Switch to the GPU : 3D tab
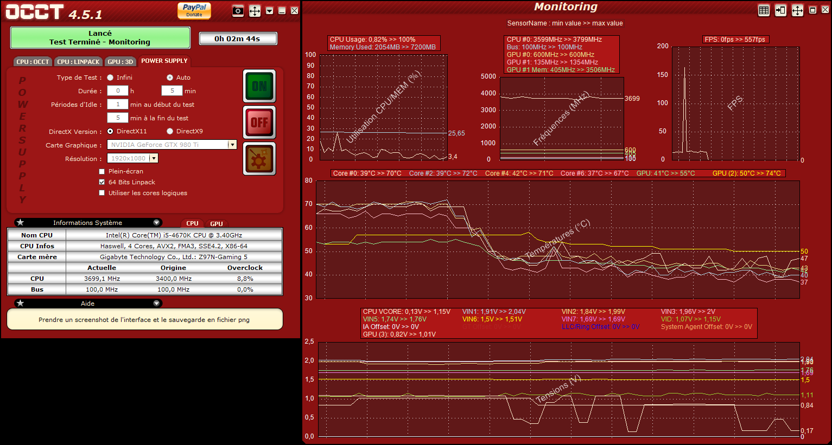This screenshot has width=832, height=445. [120, 62]
